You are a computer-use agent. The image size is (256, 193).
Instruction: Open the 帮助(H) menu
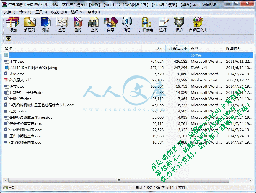pos(94,12)
